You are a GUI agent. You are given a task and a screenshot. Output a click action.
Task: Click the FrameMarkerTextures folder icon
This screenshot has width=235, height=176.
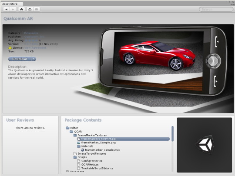[75, 135]
